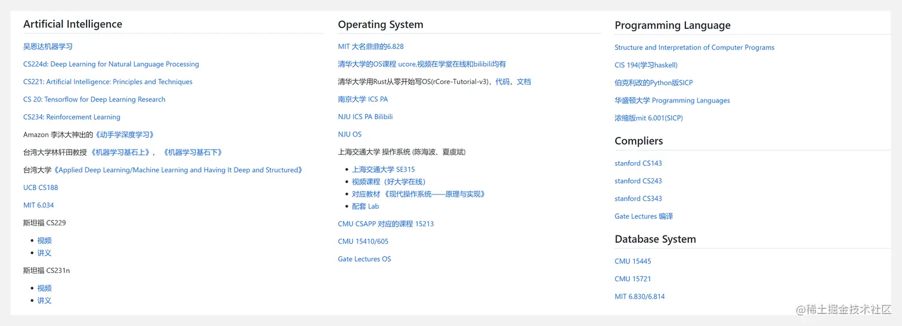The image size is (902, 326).
Task: Open stanford CS143 compilers link
Action: pyautogui.click(x=638, y=163)
